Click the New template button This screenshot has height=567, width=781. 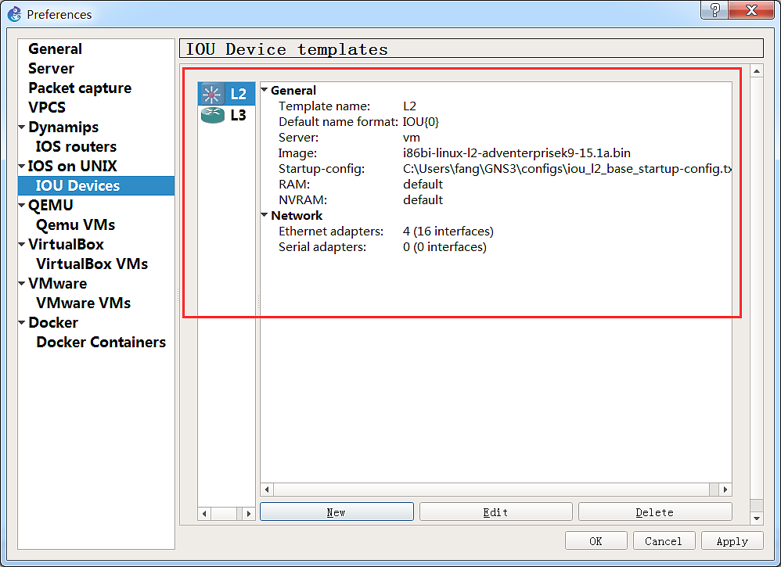tap(337, 512)
